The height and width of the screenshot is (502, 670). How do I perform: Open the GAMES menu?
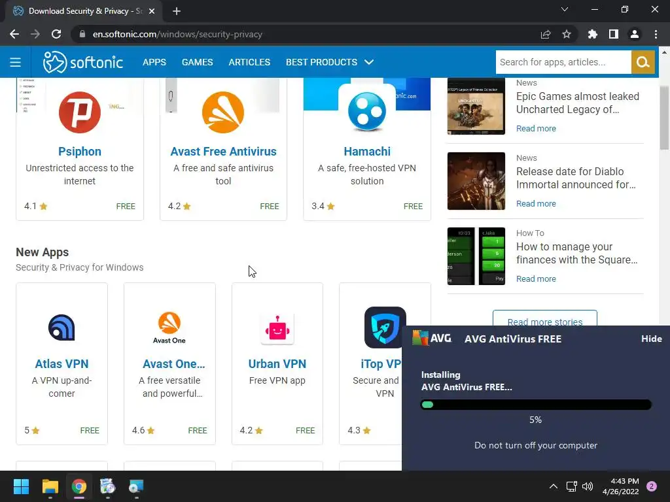click(197, 62)
